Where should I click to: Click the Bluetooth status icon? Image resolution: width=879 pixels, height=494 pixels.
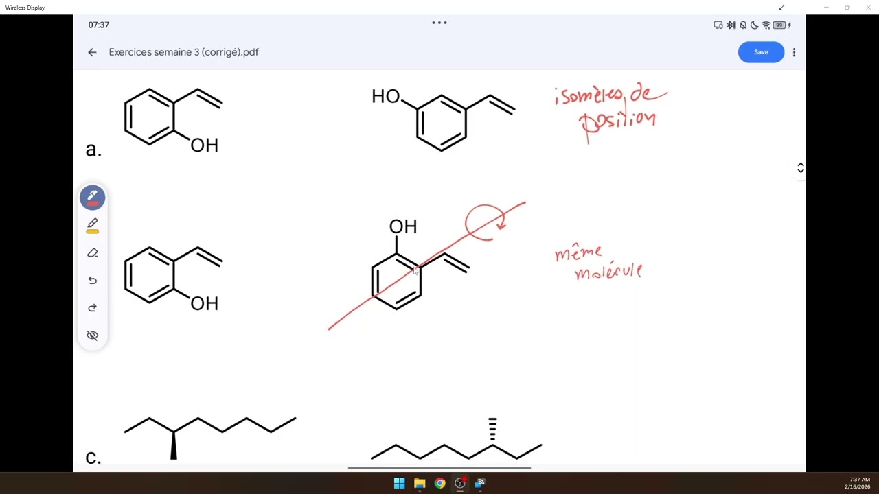[x=731, y=25]
